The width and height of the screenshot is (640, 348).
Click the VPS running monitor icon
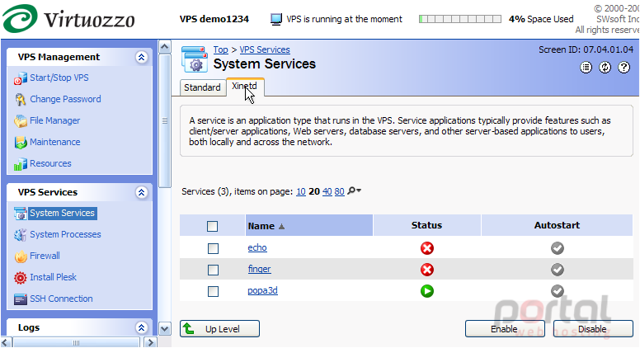(x=276, y=19)
